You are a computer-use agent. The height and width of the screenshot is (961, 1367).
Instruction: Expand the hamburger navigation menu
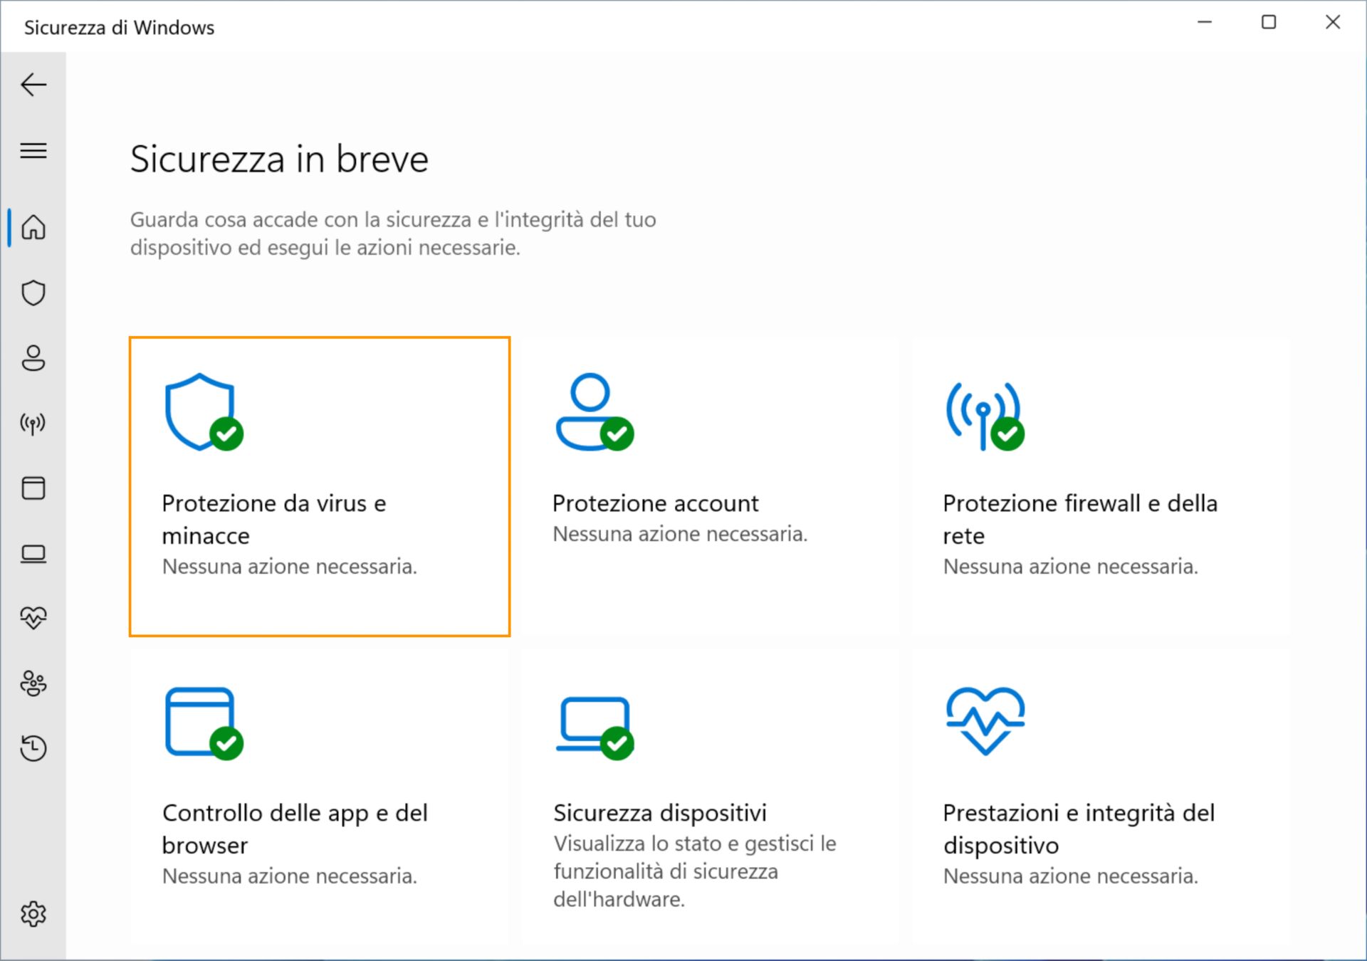[x=33, y=151]
